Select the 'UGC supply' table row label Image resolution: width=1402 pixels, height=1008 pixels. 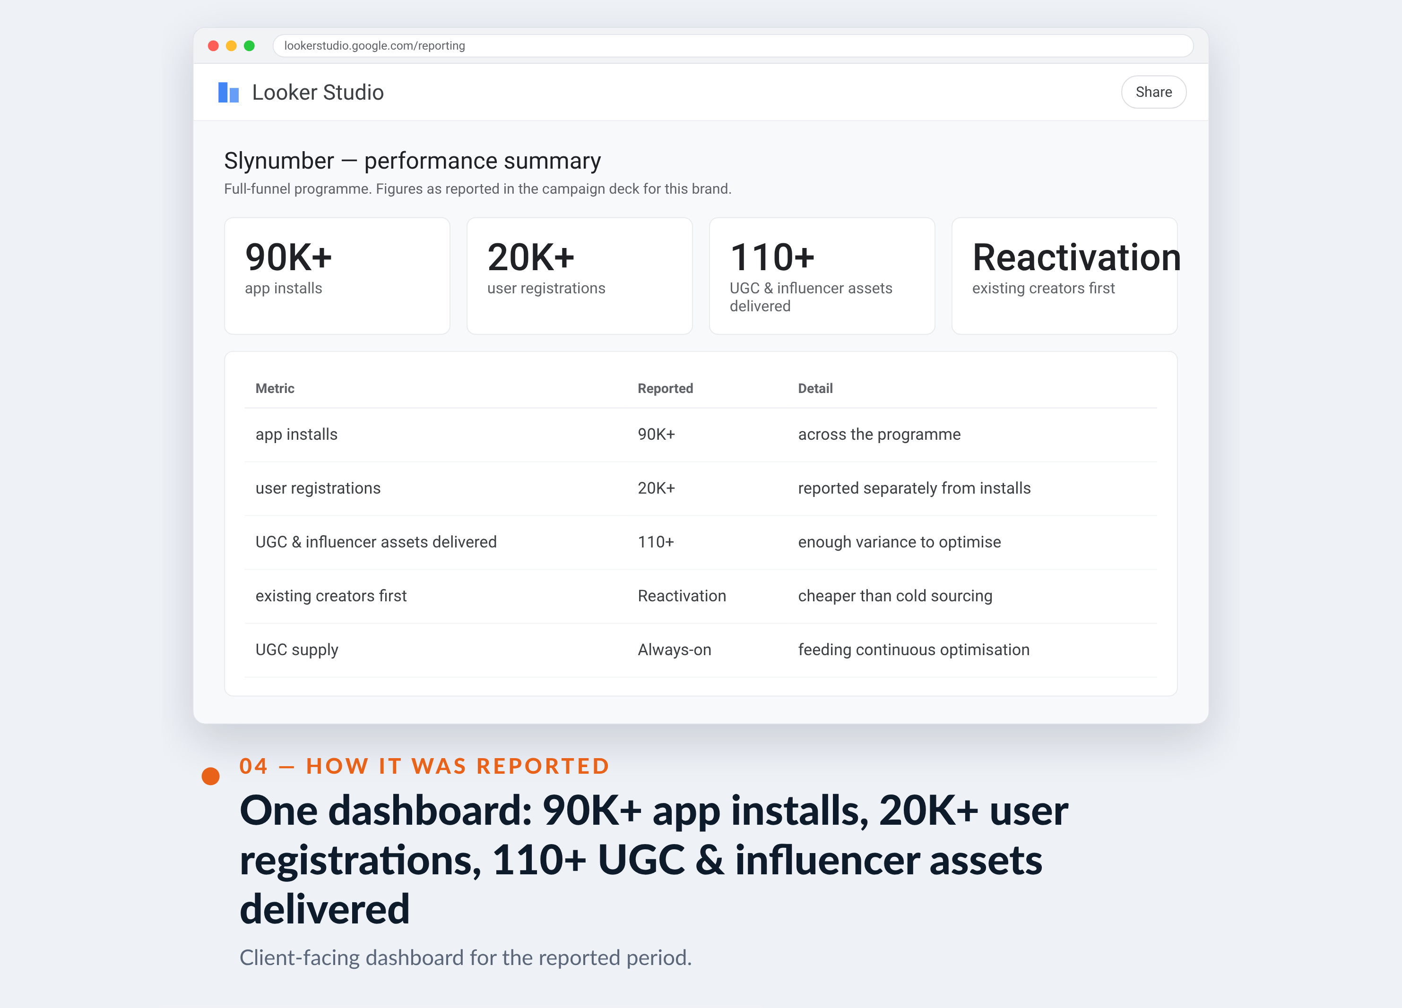coord(297,650)
